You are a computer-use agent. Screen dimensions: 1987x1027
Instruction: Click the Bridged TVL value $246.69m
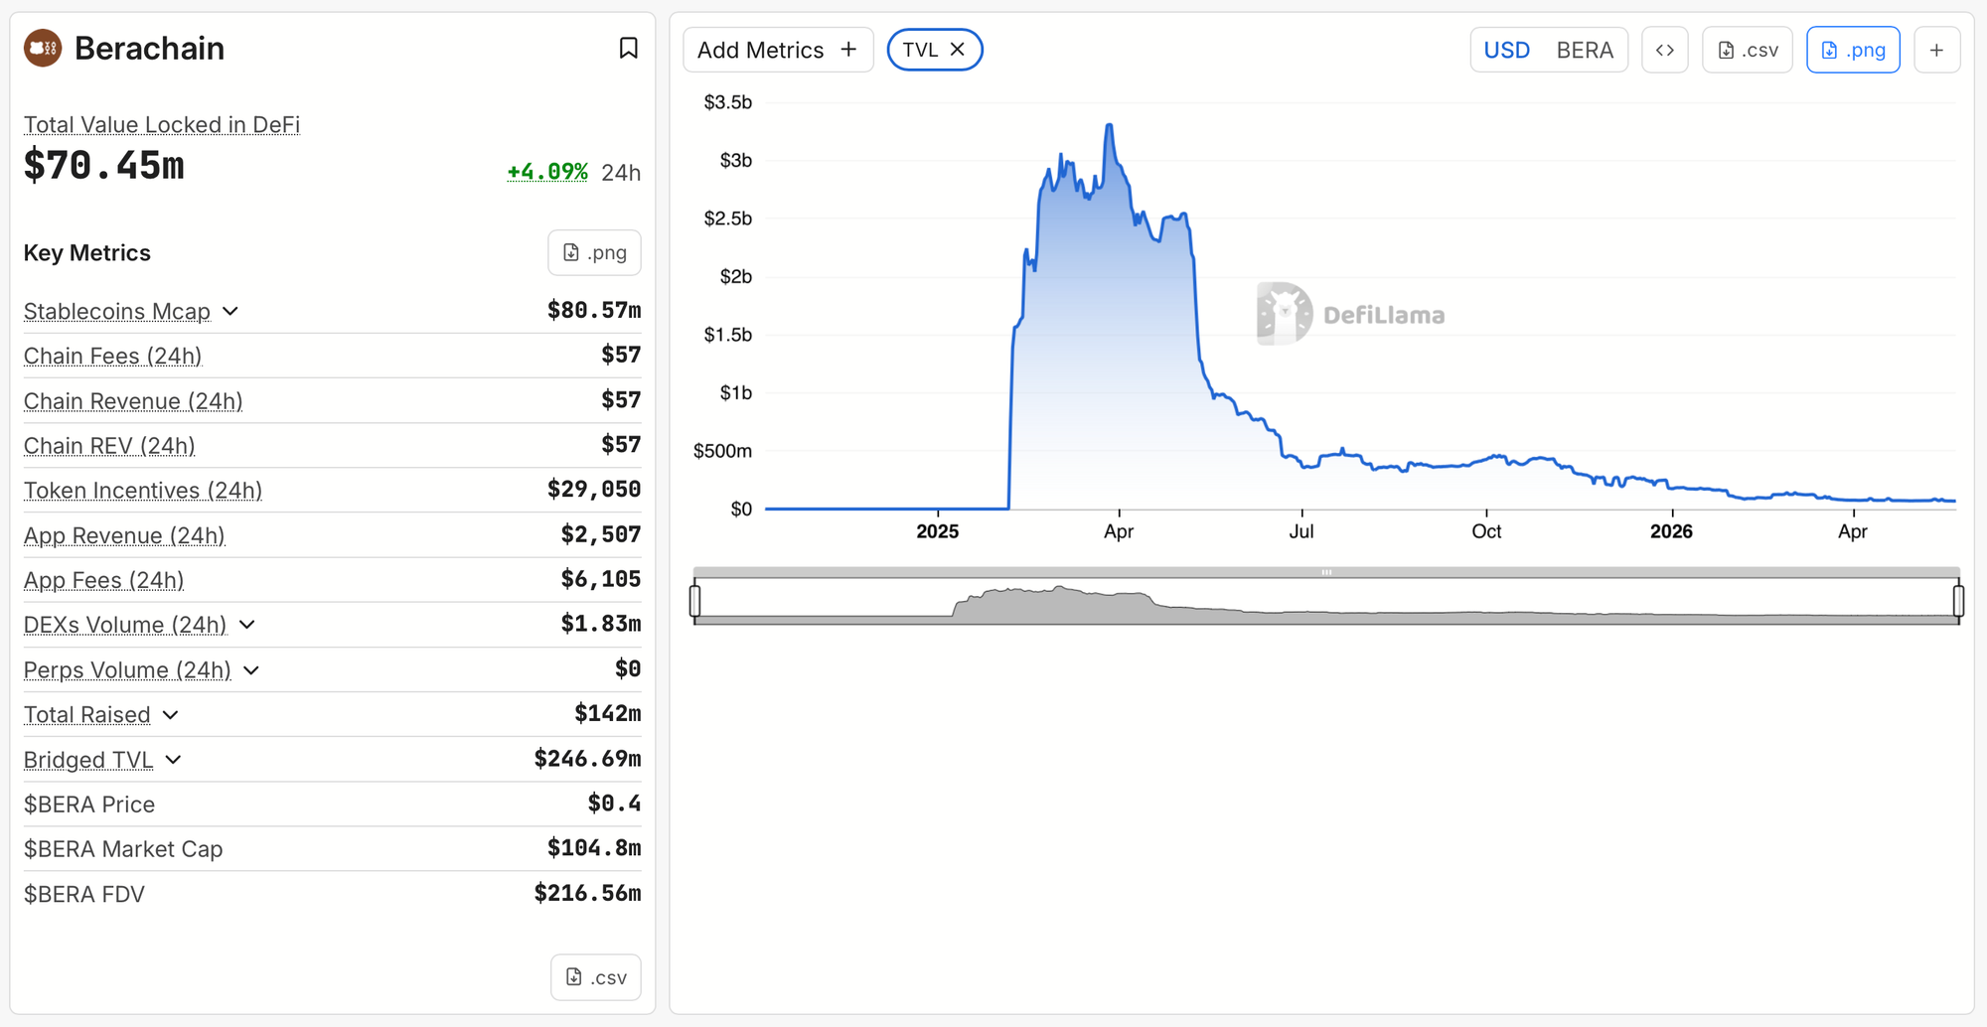pyautogui.click(x=587, y=759)
